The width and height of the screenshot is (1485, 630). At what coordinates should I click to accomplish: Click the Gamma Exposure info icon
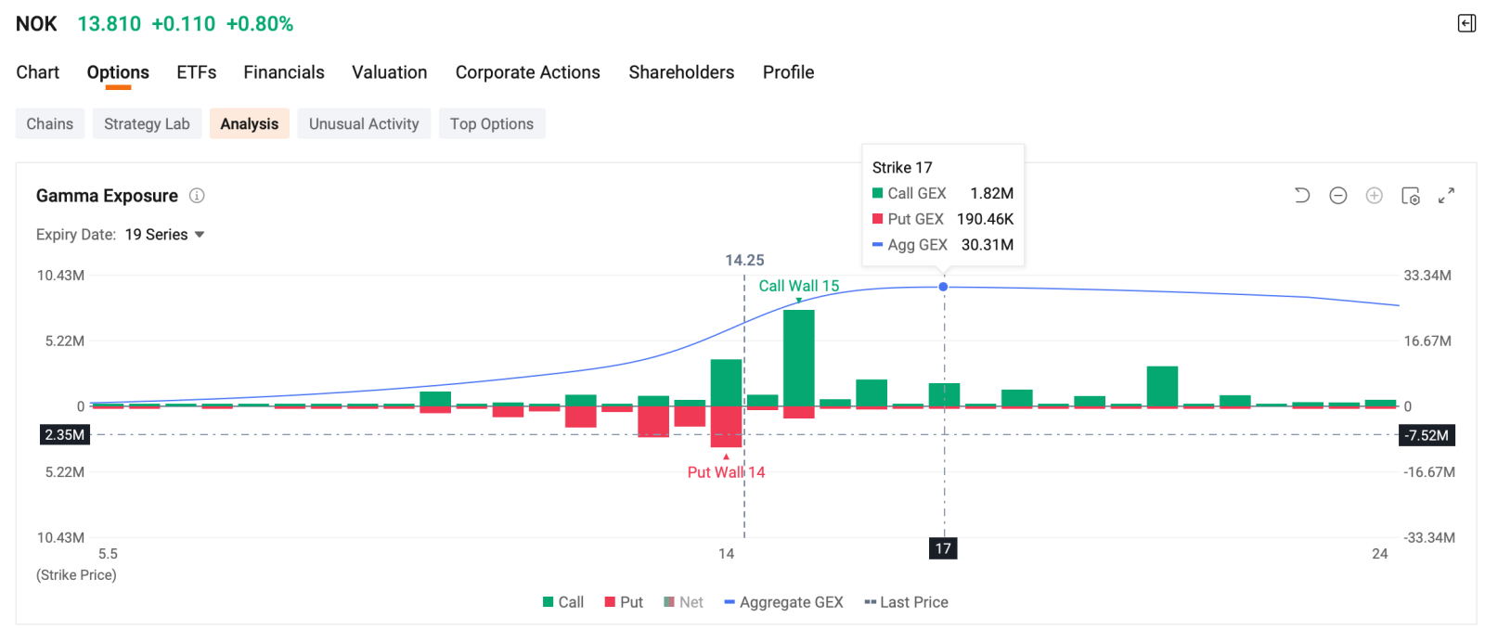point(197,196)
